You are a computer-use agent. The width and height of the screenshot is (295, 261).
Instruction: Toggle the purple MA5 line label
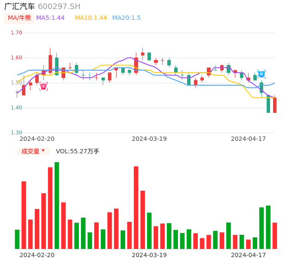pos(50,18)
